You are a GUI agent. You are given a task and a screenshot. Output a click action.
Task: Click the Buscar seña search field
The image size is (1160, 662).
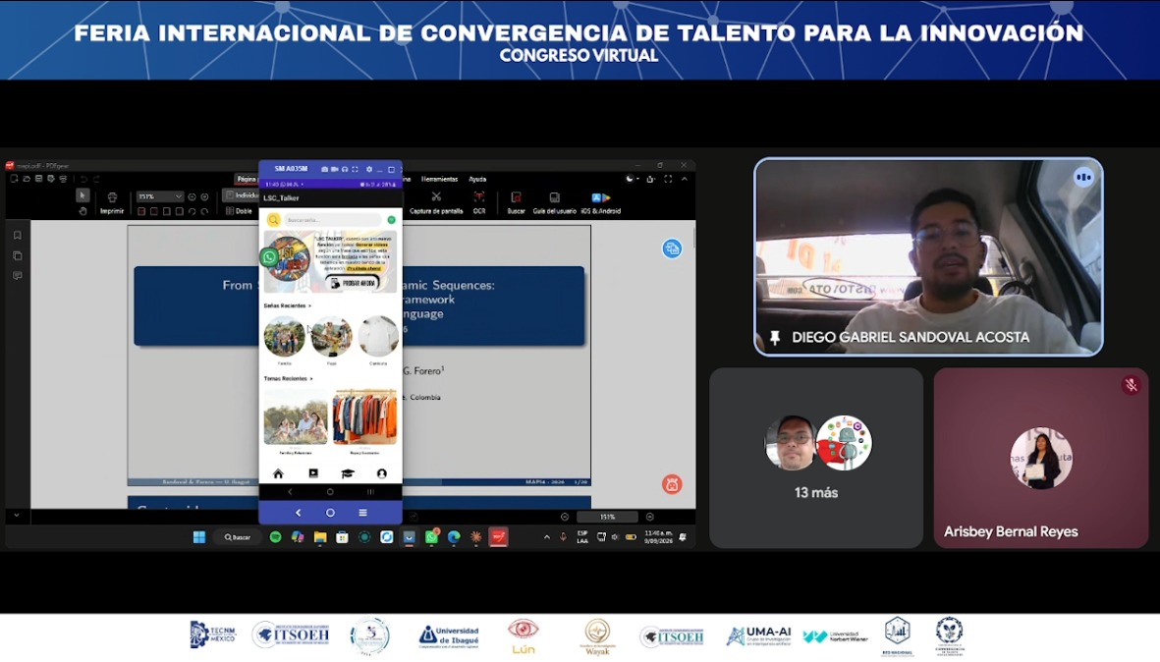pyautogui.click(x=333, y=220)
